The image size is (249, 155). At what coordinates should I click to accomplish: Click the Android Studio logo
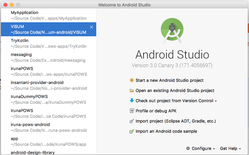[x=172, y=31]
